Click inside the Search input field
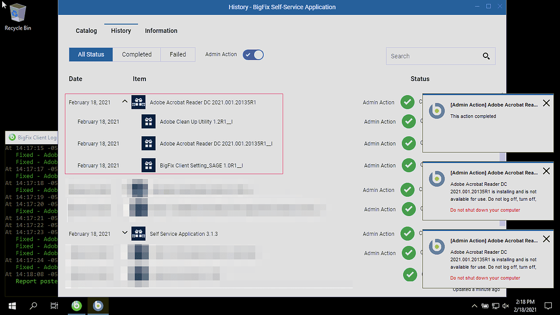560x315 pixels. pos(432,56)
